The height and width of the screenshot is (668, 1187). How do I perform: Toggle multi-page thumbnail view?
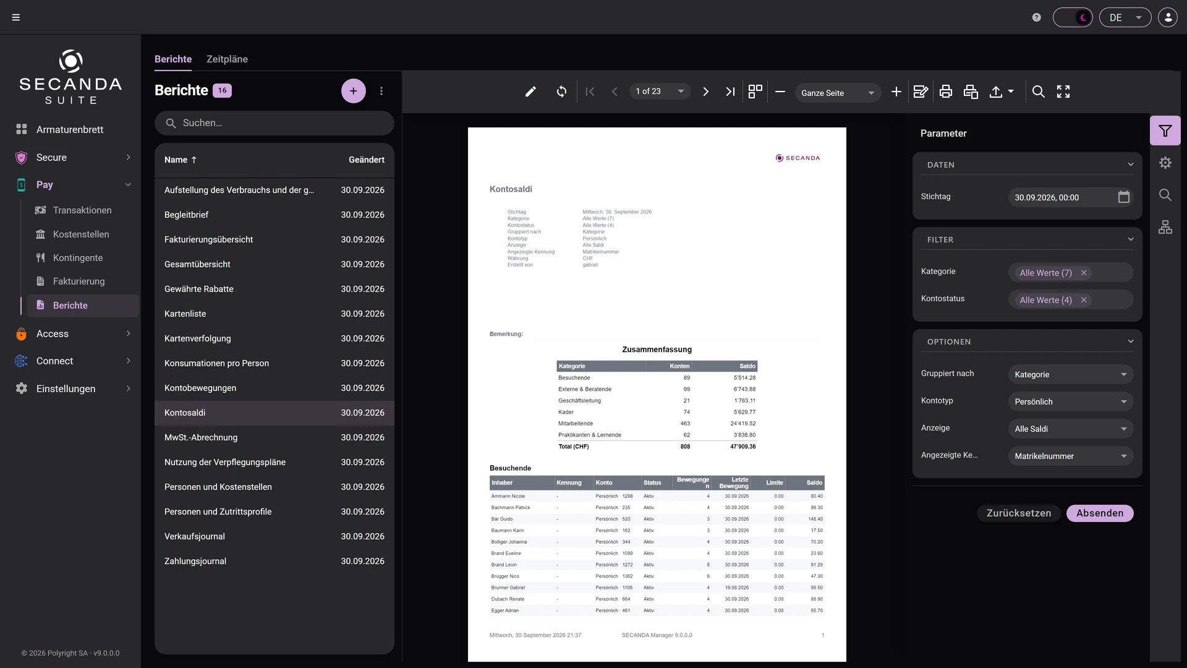click(755, 92)
